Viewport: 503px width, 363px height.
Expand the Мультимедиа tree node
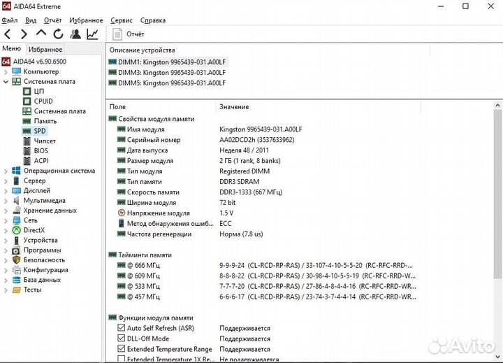(x=6, y=201)
